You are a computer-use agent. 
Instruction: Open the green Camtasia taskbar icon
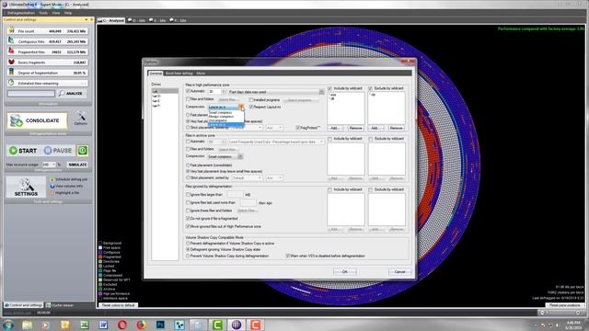click(217, 325)
